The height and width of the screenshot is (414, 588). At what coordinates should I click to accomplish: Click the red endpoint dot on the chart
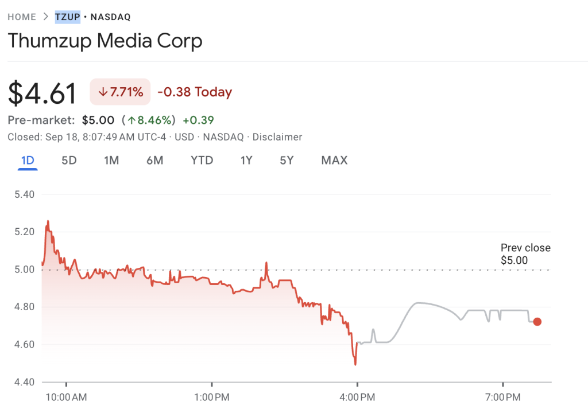[537, 322]
